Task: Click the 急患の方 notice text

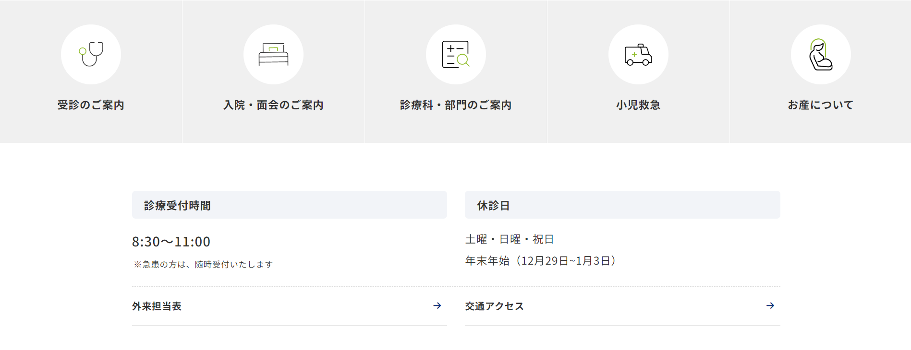Action: (x=203, y=265)
